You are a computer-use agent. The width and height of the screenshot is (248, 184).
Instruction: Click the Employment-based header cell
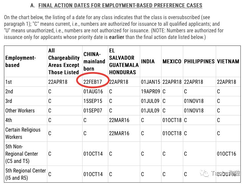click(20, 61)
